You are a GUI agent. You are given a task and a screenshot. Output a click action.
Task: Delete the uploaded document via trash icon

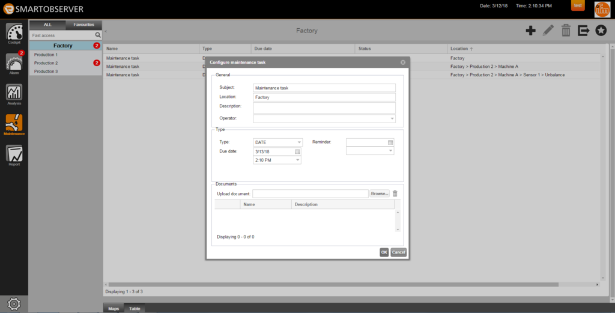click(x=395, y=193)
